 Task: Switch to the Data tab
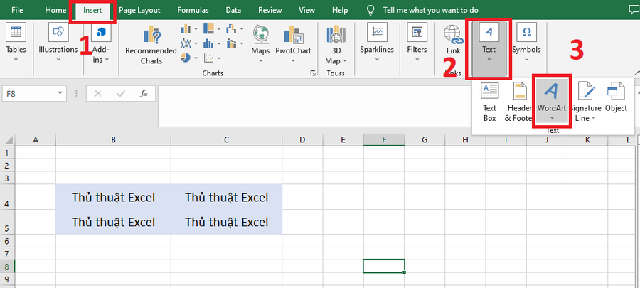pos(233,10)
